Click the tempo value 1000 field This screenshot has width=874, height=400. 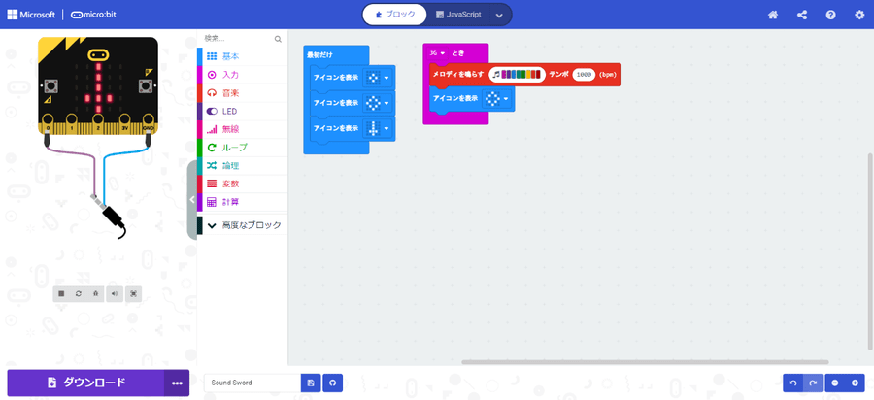pyautogui.click(x=585, y=74)
